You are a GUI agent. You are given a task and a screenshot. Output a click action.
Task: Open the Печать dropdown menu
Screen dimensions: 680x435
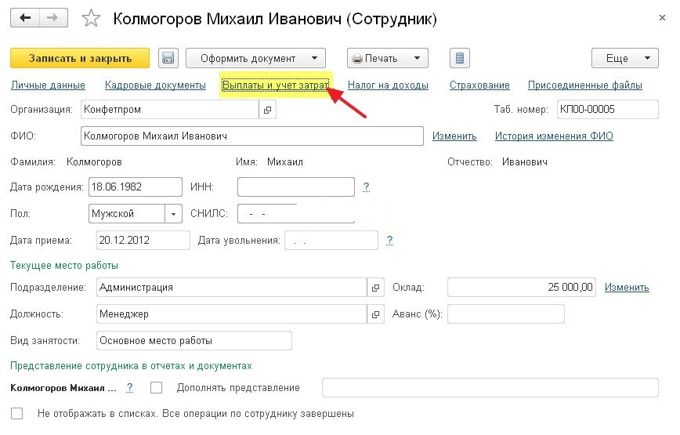[387, 58]
